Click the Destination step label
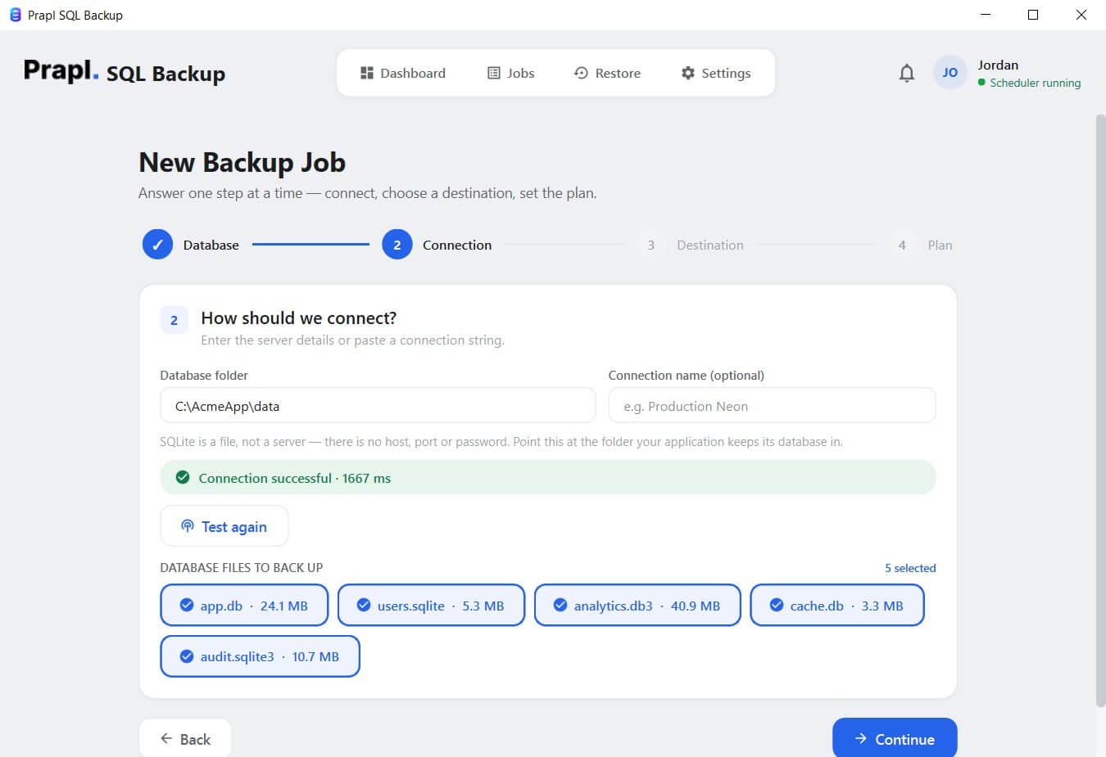This screenshot has width=1106, height=757. 710,245
